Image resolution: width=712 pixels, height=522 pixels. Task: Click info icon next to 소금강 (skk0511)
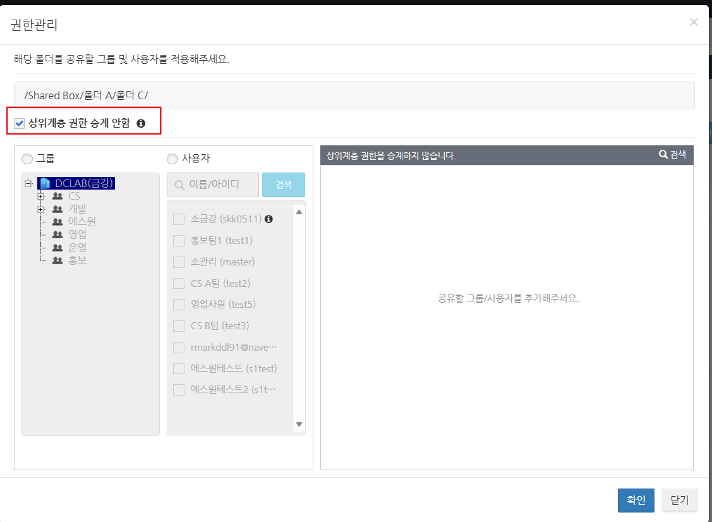pyautogui.click(x=269, y=219)
